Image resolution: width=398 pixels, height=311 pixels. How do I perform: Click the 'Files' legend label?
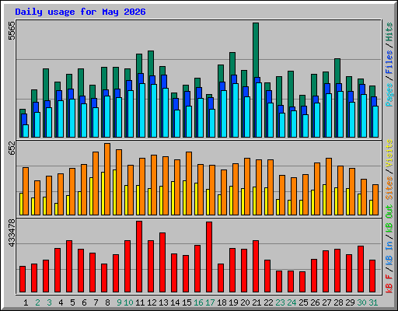point(389,62)
